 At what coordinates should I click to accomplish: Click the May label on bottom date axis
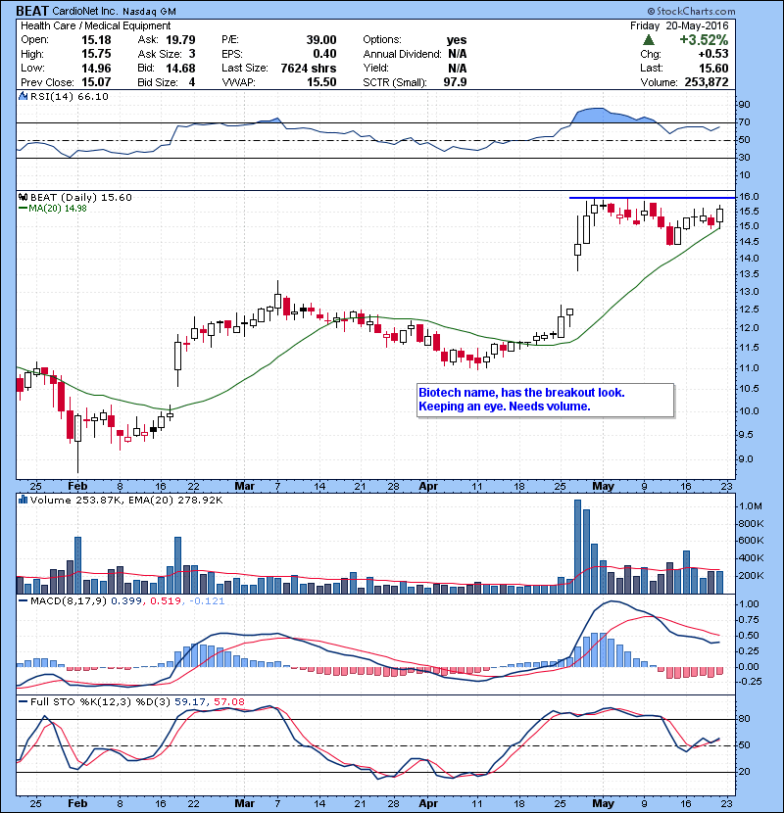click(604, 803)
